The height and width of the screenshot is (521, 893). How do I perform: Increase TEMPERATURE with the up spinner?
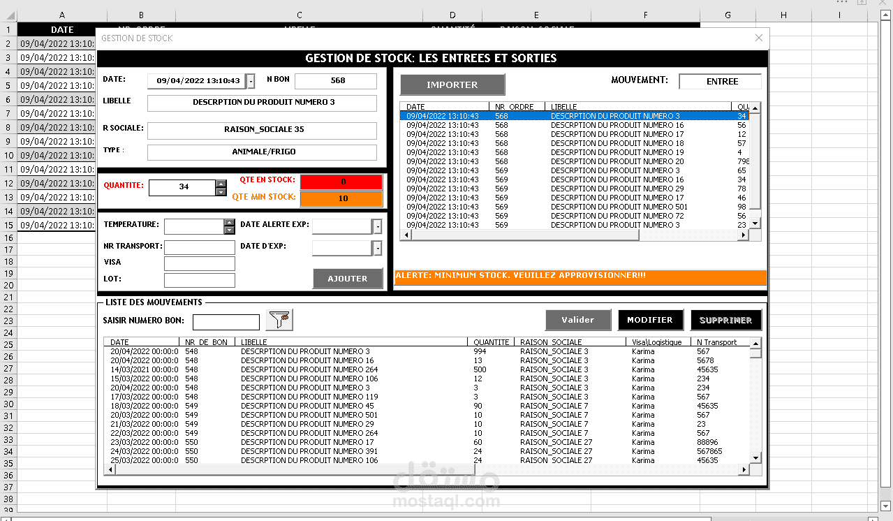click(x=229, y=223)
